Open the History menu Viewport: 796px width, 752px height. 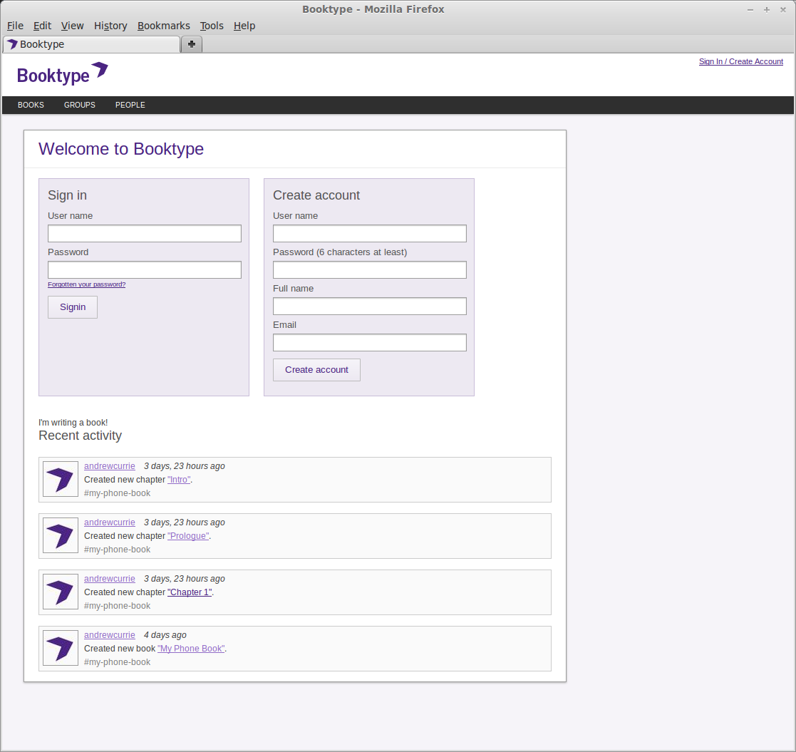click(x=110, y=26)
